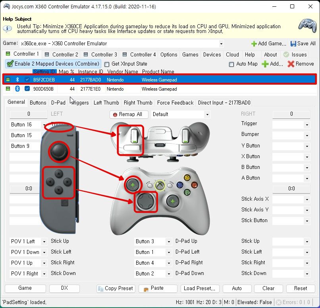Click the Reset button

[x=301, y=289]
